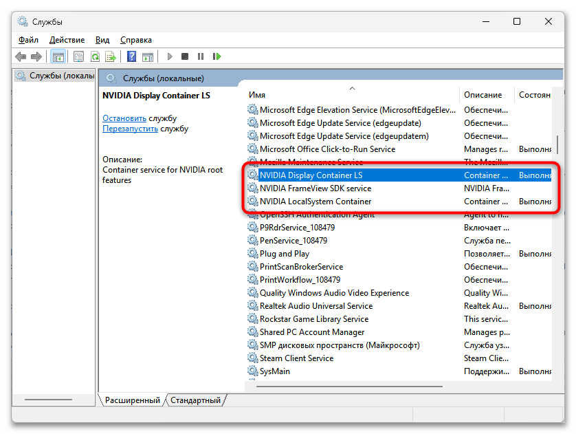
Task: Select SMP дисковых пространств (Майкрософт) row
Action: coord(399,345)
